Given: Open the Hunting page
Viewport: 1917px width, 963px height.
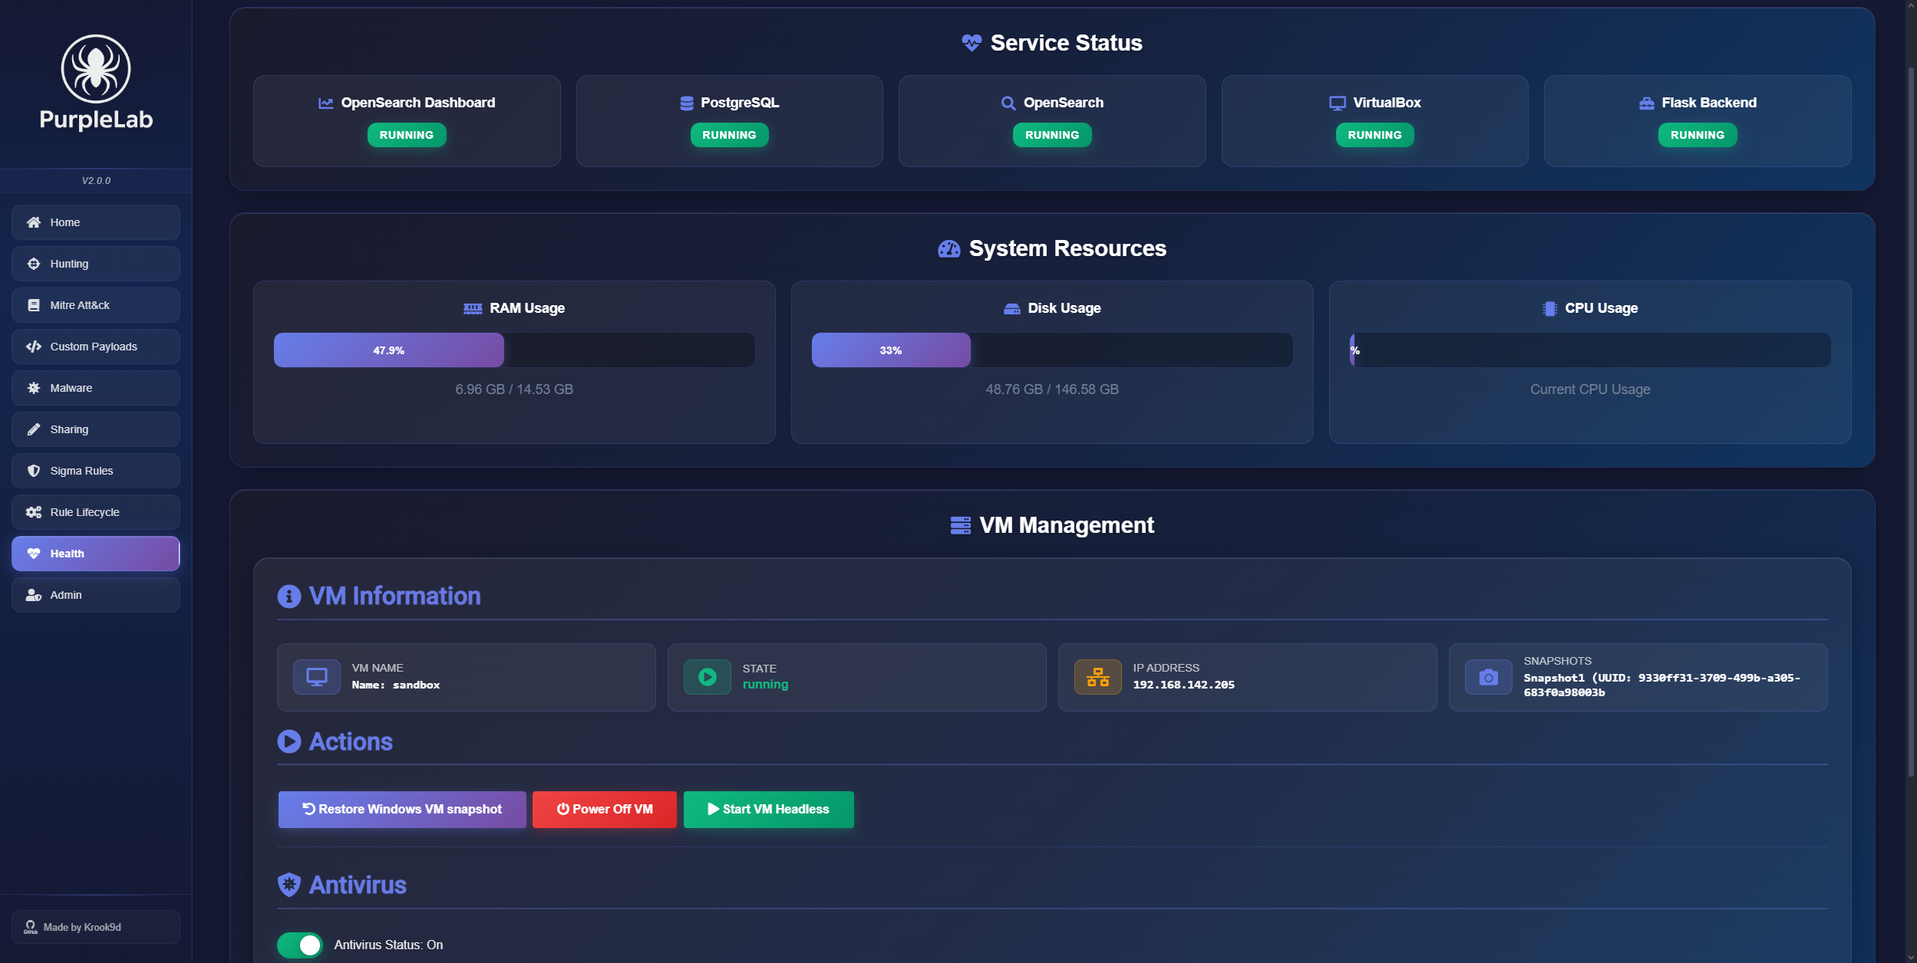Looking at the screenshot, I should point(96,264).
